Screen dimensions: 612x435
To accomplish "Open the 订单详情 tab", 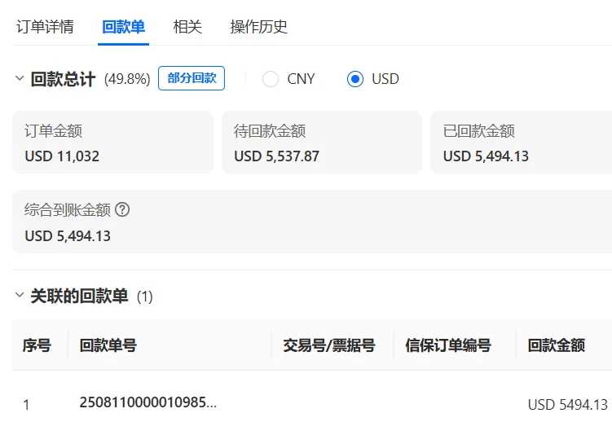I will click(x=45, y=27).
